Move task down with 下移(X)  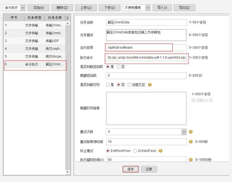(x=109, y=8)
